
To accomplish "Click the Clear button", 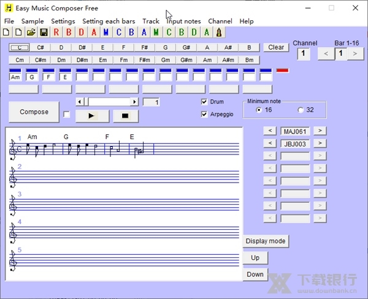I will [276, 47].
